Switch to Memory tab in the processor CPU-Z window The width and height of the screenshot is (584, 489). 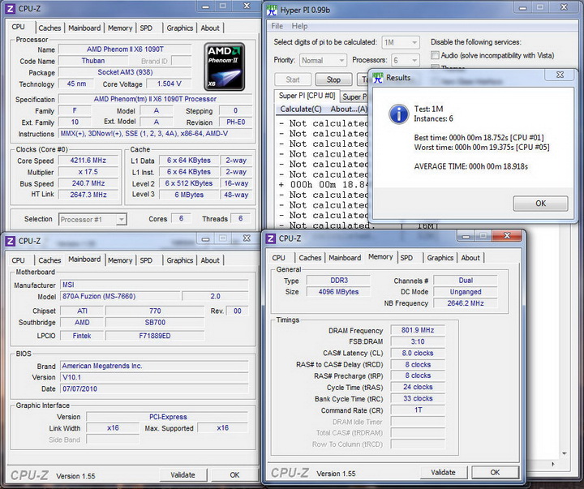point(120,28)
